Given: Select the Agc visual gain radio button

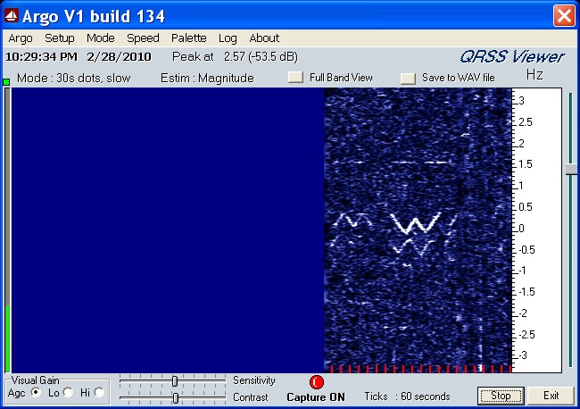Looking at the screenshot, I should click(x=37, y=392).
